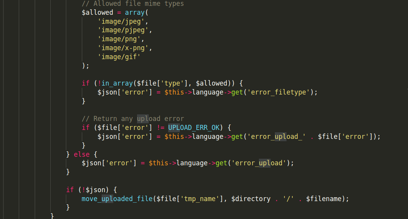
Task: Click the 'error_filetype' string
Action: pyautogui.click(x=278, y=92)
